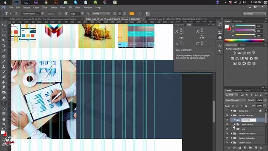The width and height of the screenshot is (268, 151).
Task: Click the add layer style fx button
Action: point(234,148)
